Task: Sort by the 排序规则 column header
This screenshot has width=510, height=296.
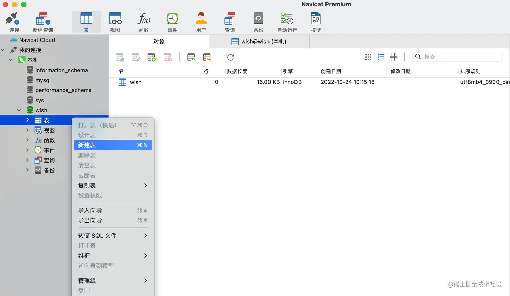Action: (484, 71)
